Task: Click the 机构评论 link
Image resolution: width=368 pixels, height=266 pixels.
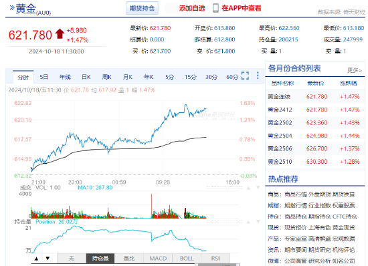Action: [344, 250]
